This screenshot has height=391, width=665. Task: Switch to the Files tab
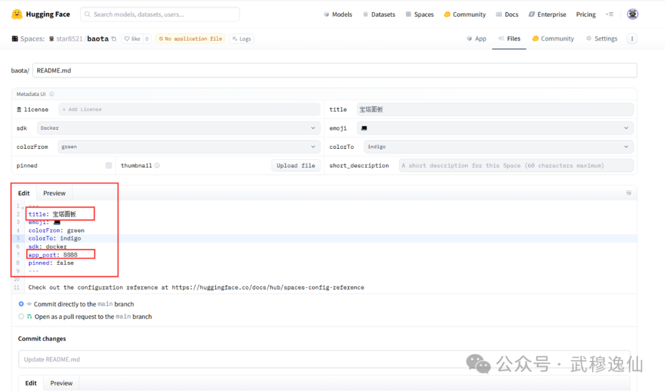click(x=509, y=39)
